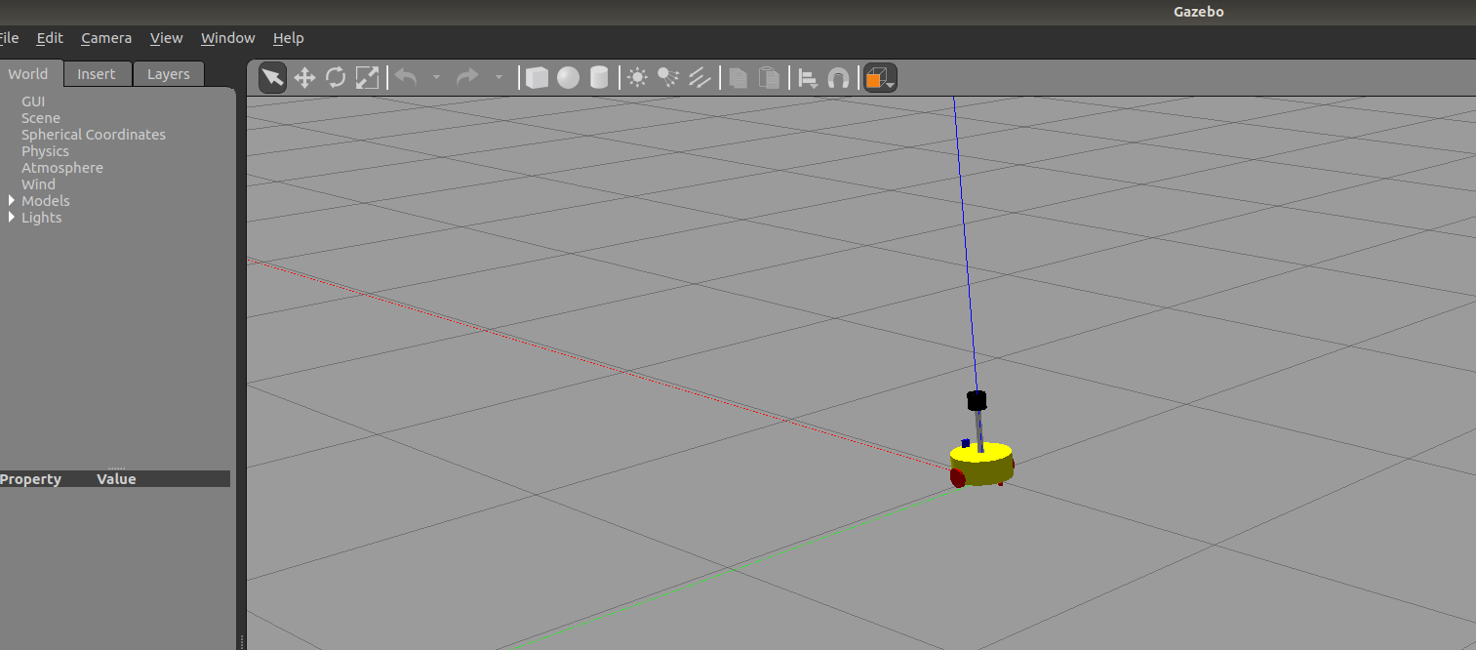Image resolution: width=1476 pixels, height=650 pixels.
Task: Add a spot light to the scene
Action: click(668, 78)
